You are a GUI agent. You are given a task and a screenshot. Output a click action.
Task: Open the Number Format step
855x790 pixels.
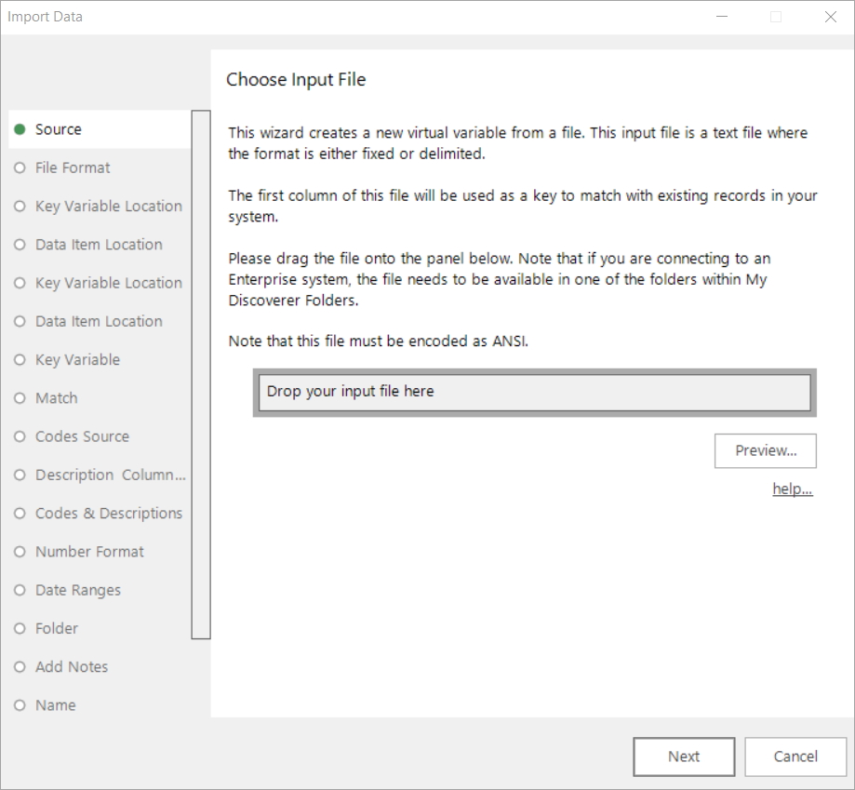coord(100,552)
